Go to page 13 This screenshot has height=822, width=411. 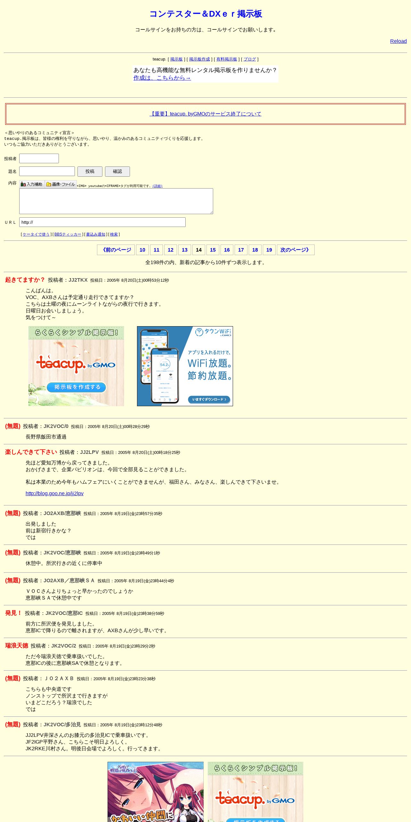click(x=185, y=250)
